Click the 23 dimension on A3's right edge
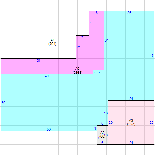 point(152,122)
